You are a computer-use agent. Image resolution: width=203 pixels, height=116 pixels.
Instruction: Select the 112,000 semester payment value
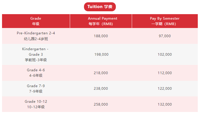coord(165,73)
